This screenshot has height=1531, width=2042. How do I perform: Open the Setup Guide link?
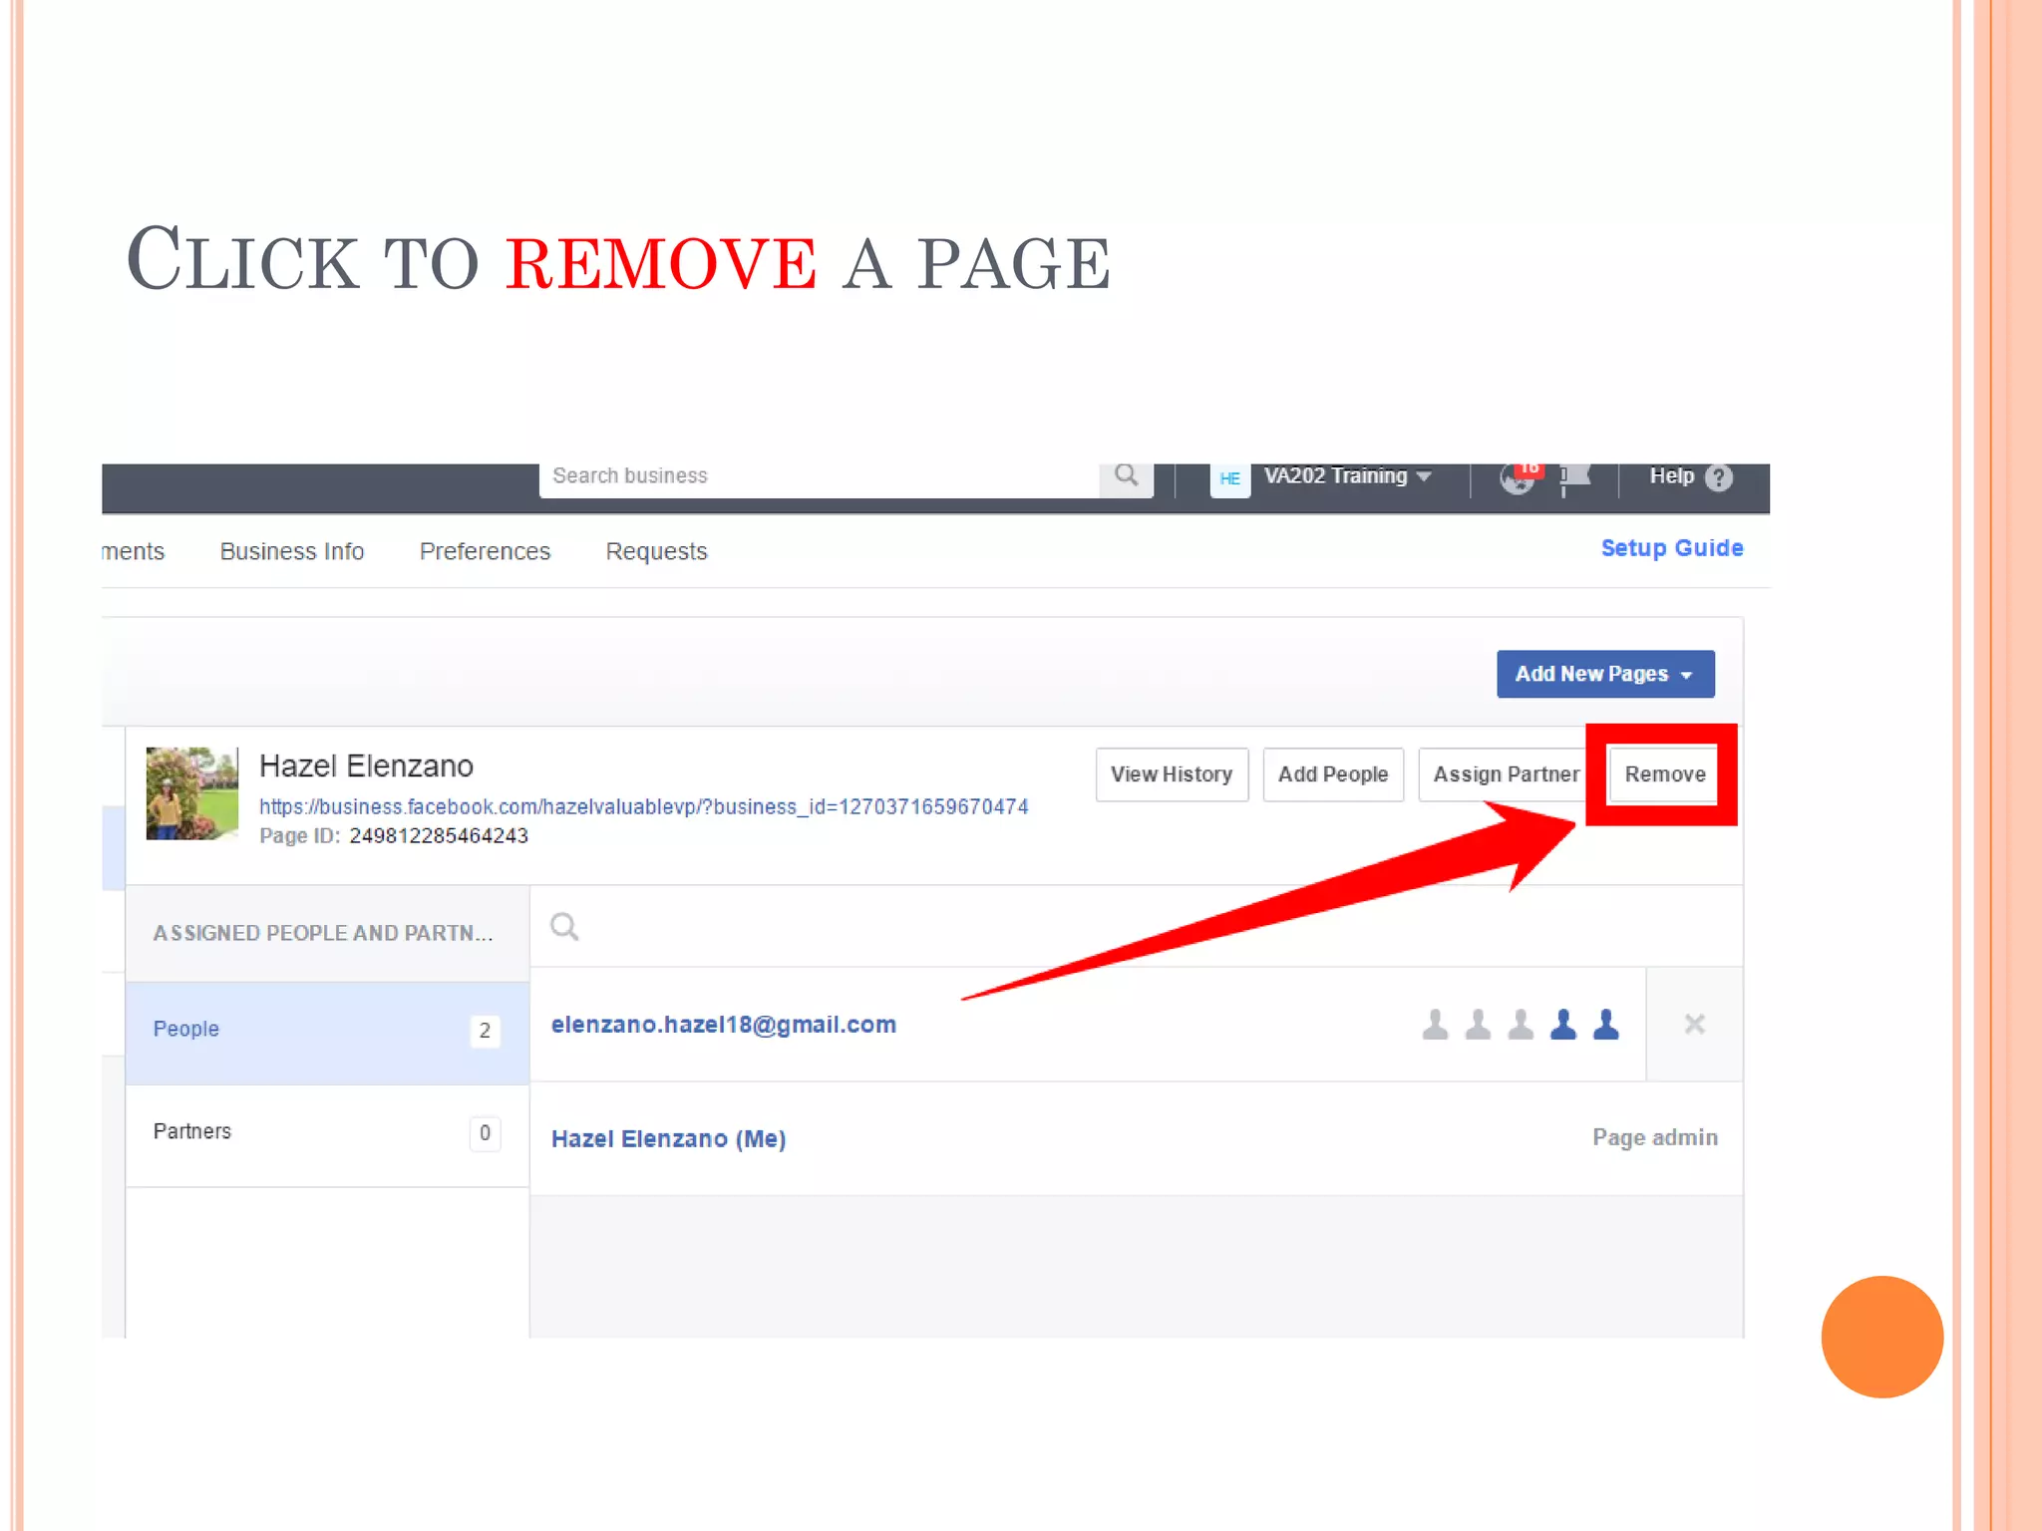[x=1672, y=548]
